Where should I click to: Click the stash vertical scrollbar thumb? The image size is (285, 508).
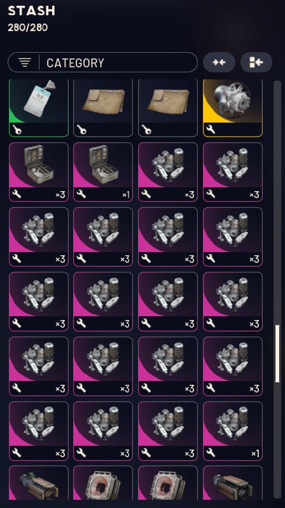[x=277, y=354]
